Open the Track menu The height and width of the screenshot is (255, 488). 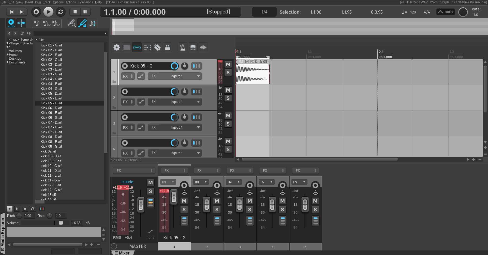[47, 2]
